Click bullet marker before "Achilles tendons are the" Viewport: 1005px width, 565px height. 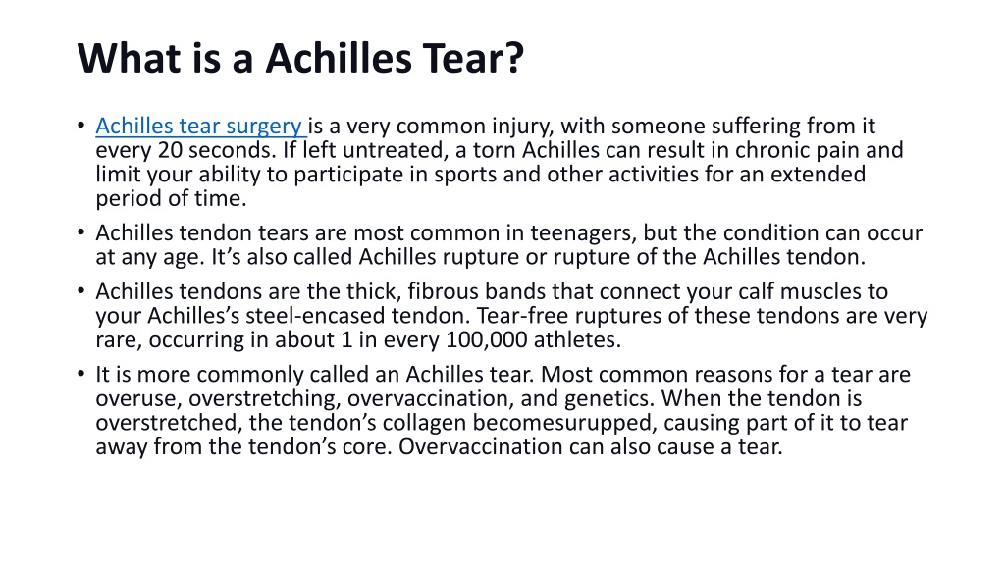80,290
